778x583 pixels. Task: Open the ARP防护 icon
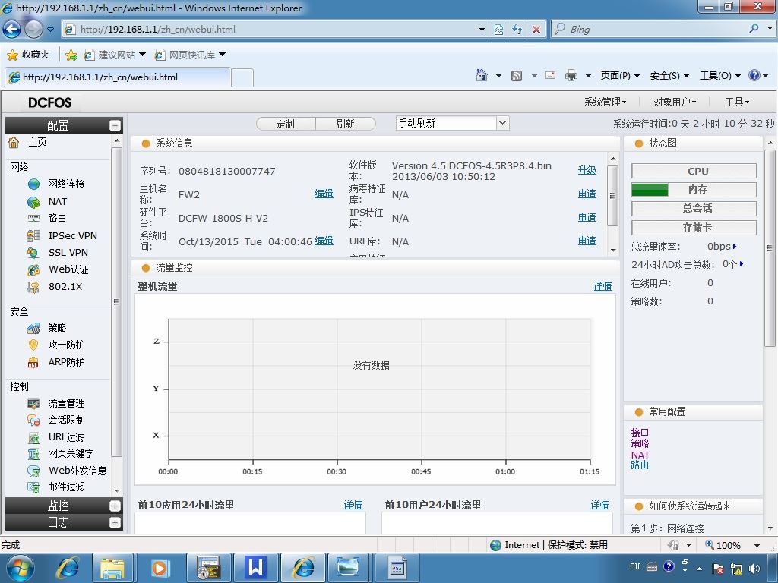pyautogui.click(x=33, y=362)
